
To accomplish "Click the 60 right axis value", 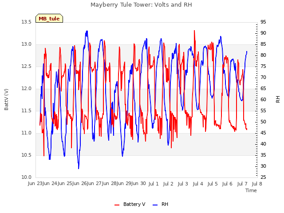I will 263,99.
